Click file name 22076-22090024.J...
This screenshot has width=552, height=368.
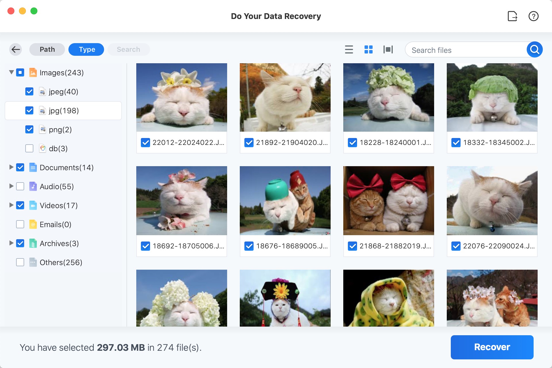coord(499,246)
